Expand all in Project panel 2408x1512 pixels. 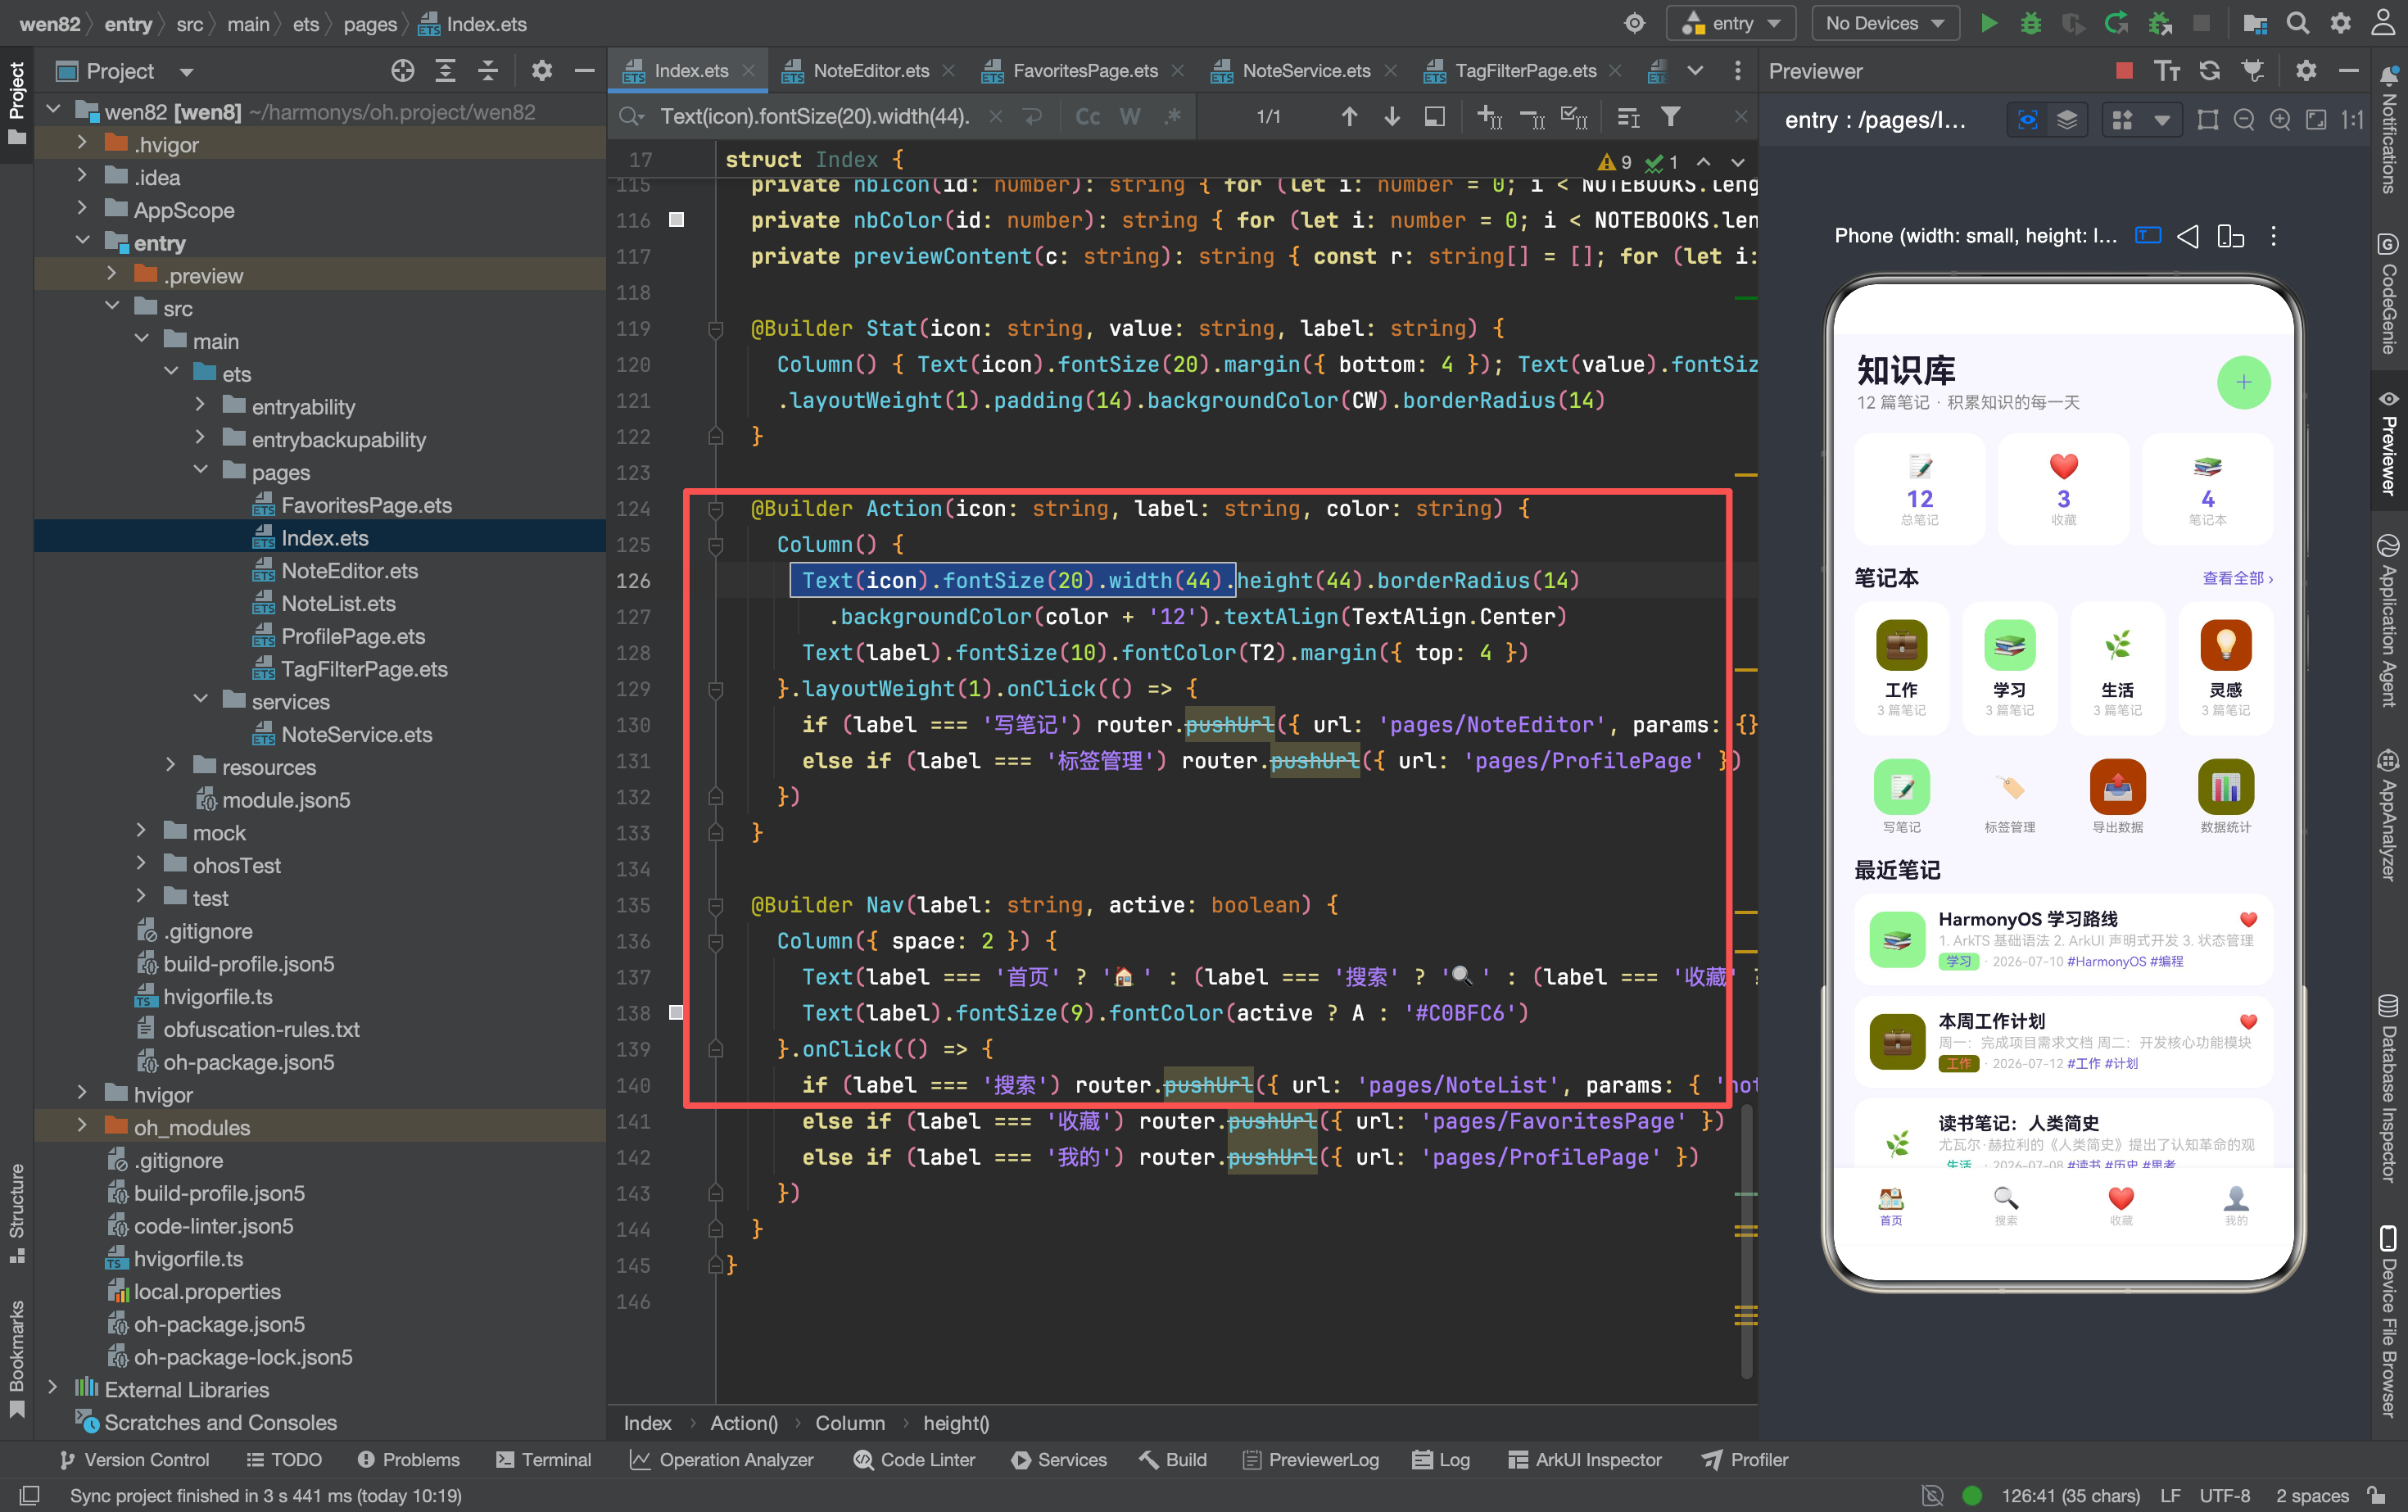click(x=445, y=70)
